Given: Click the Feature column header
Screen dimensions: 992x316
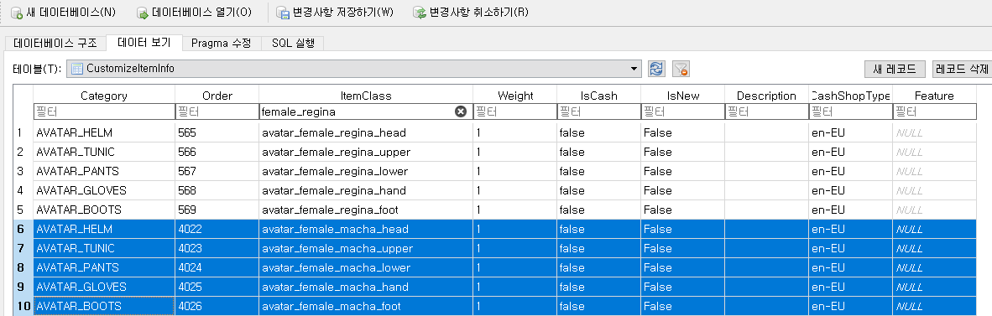Looking at the screenshot, I should (934, 96).
